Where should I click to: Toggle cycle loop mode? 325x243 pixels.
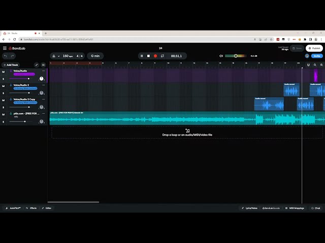coord(162,56)
